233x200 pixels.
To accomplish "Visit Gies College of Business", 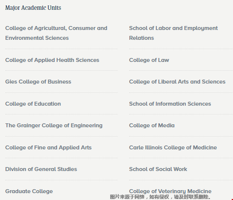I will (x=38, y=82).
